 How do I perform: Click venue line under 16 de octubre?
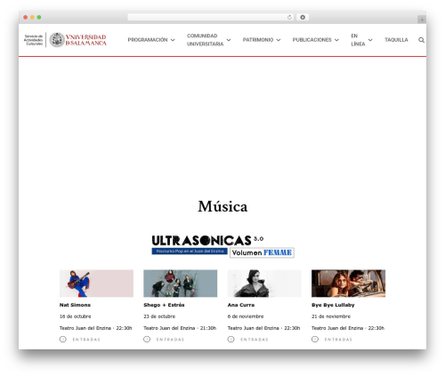click(95, 328)
